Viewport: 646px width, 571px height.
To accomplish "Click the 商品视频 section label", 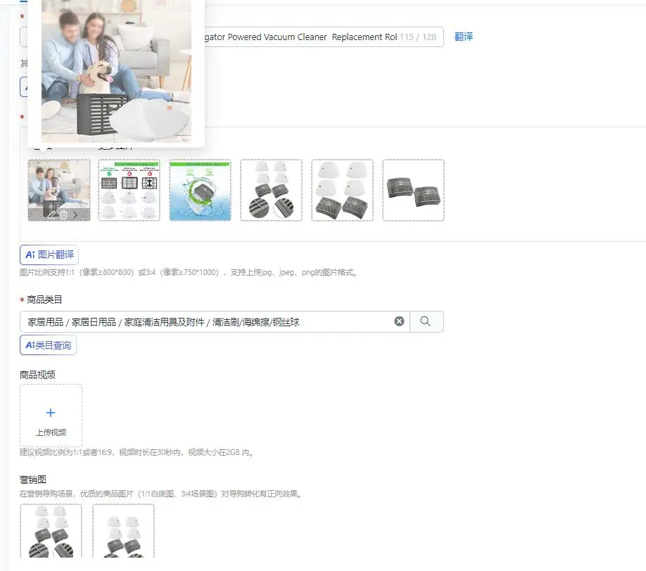I will (x=37, y=375).
